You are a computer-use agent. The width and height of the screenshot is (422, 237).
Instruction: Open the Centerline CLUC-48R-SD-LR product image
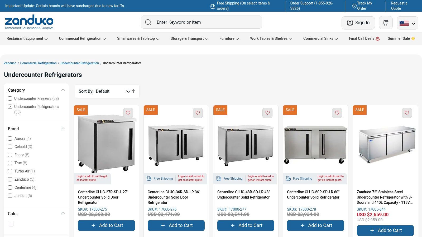click(246, 145)
